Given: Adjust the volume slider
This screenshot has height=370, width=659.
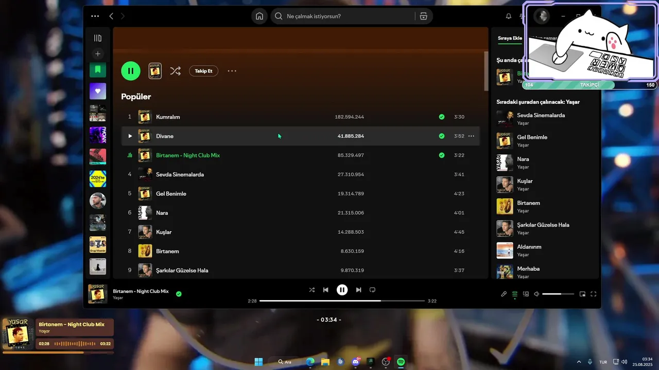Looking at the screenshot, I should click(558, 294).
